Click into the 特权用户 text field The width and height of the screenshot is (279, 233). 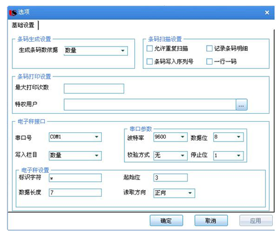(x=150, y=104)
